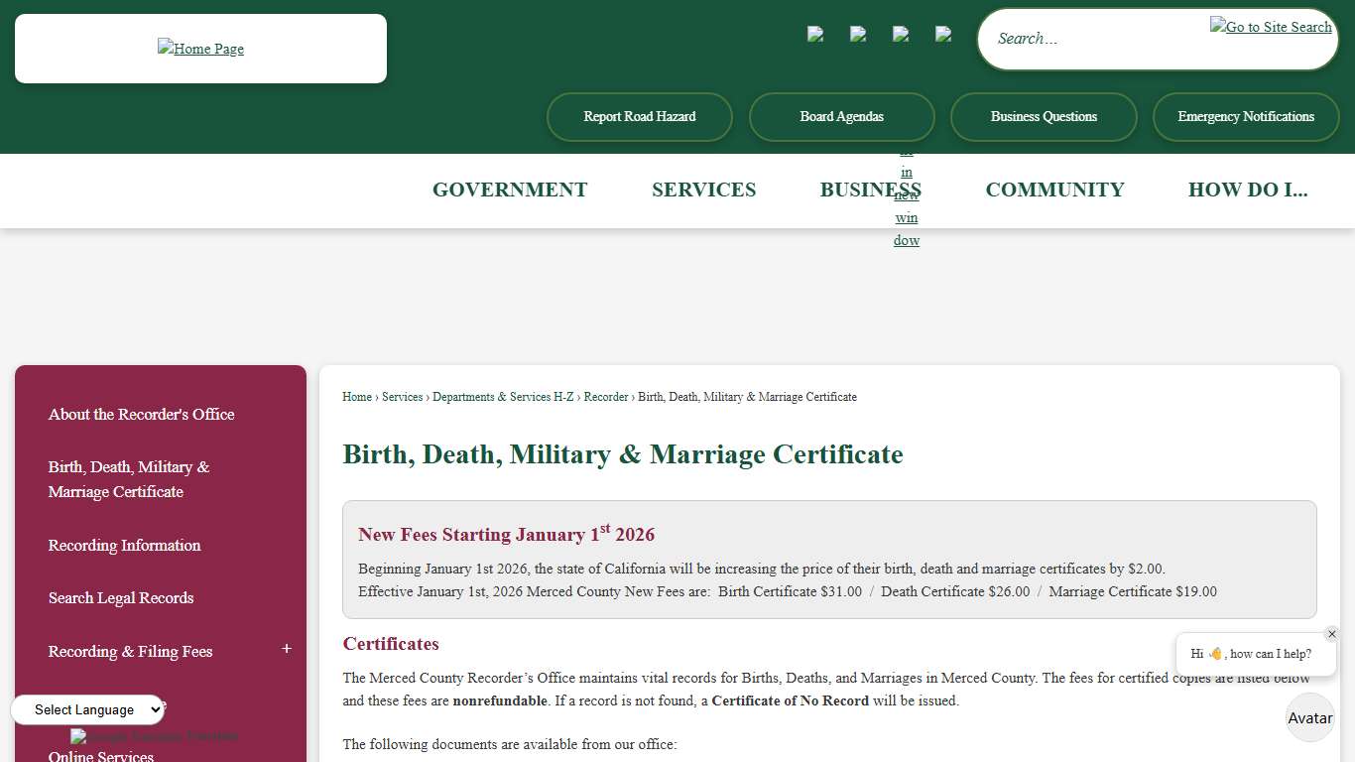Click the fourth social media icon in header

943,34
